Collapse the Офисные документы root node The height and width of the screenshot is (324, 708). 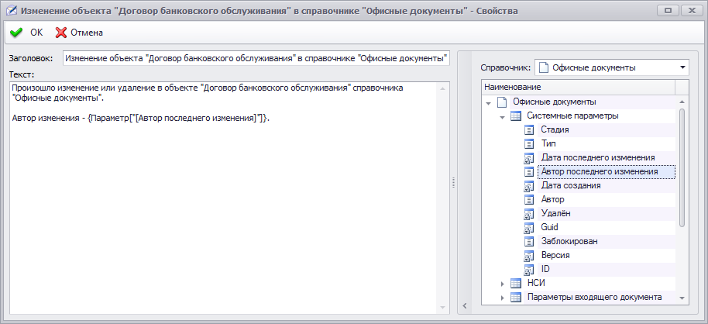(x=488, y=102)
